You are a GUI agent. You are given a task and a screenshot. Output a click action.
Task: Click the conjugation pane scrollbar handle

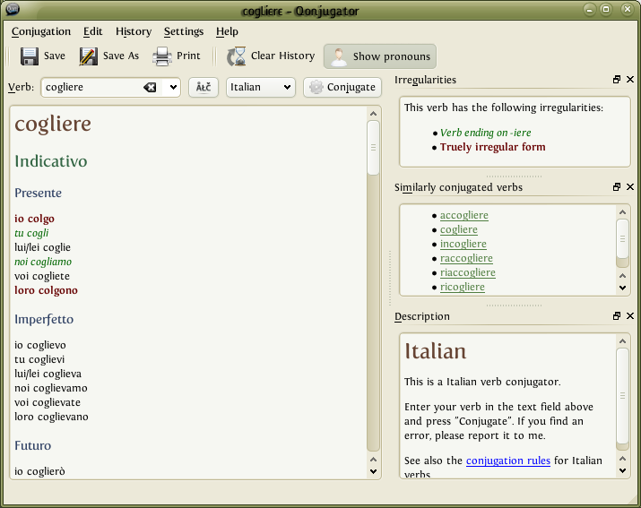click(373, 148)
